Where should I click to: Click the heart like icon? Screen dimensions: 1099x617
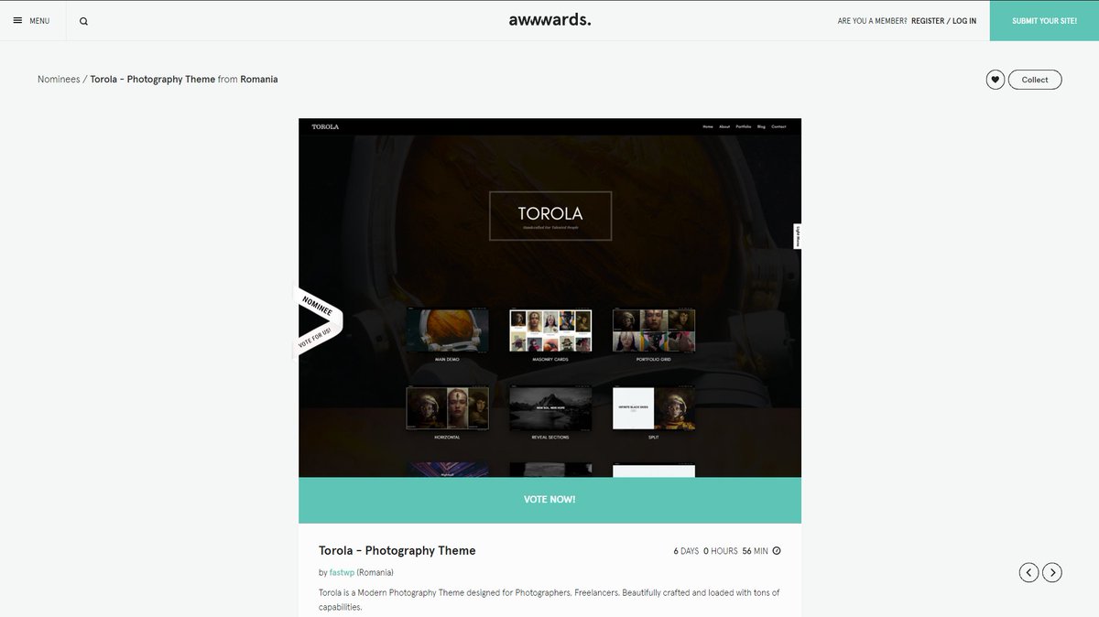[996, 80]
